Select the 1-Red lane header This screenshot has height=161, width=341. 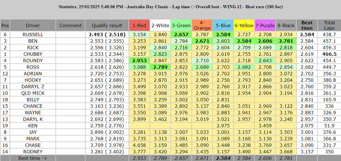pos(139,26)
